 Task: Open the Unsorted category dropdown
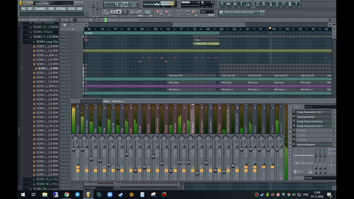click(99, 188)
